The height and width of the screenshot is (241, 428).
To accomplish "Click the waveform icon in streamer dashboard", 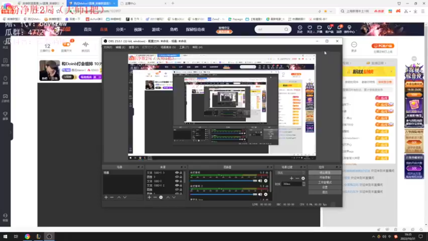I will pos(86,46).
